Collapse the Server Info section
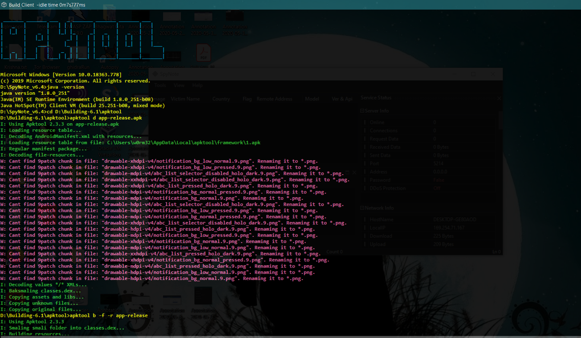This screenshot has height=338, width=581. (x=362, y=111)
